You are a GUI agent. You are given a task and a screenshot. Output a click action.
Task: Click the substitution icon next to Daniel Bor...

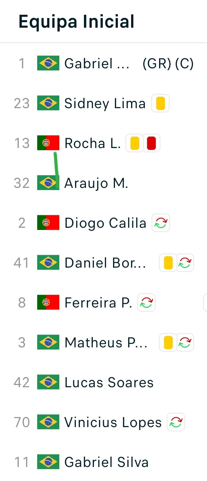tap(185, 263)
